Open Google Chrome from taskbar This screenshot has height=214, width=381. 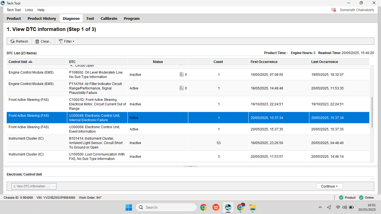(204, 207)
